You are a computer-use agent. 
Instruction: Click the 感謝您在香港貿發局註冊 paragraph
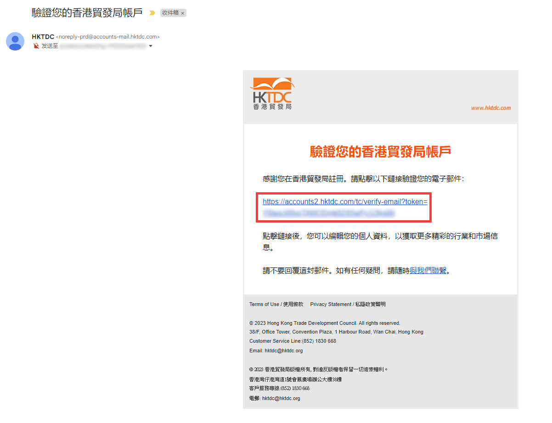tap(363, 179)
